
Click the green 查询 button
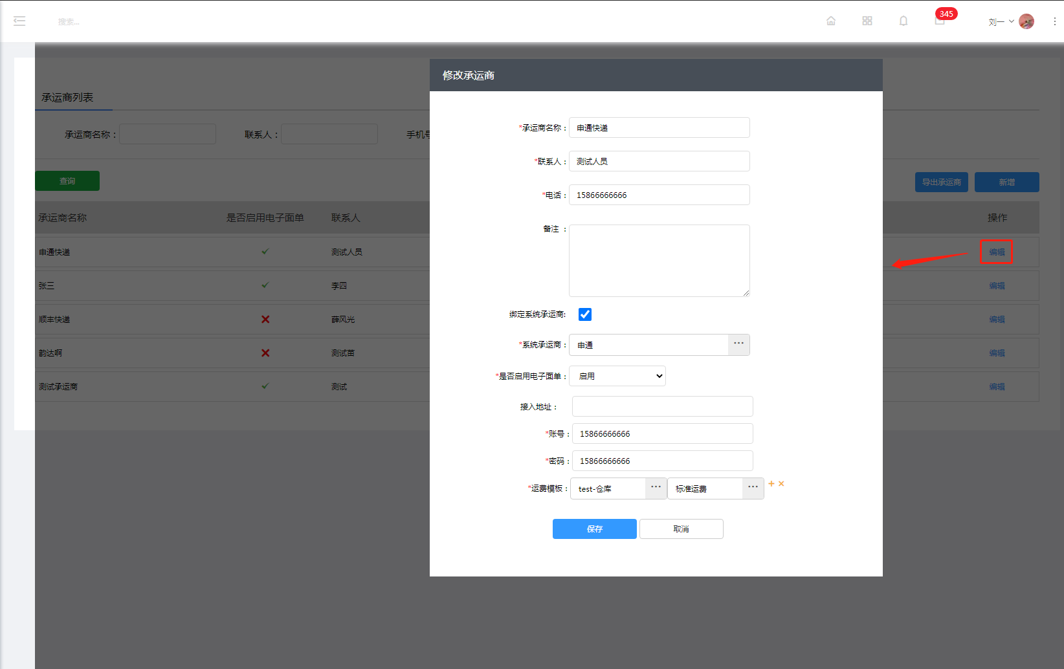coord(67,181)
